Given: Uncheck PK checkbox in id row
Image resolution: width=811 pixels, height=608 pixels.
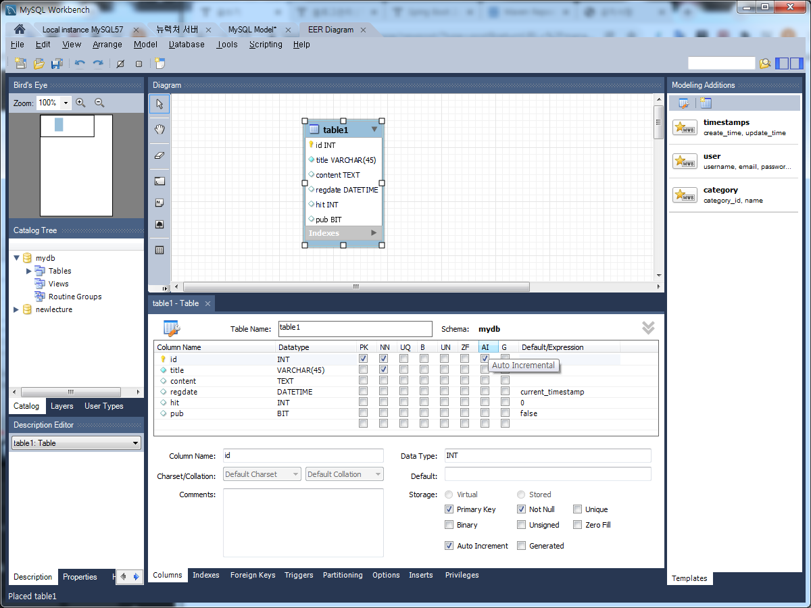Looking at the screenshot, I should [364, 359].
